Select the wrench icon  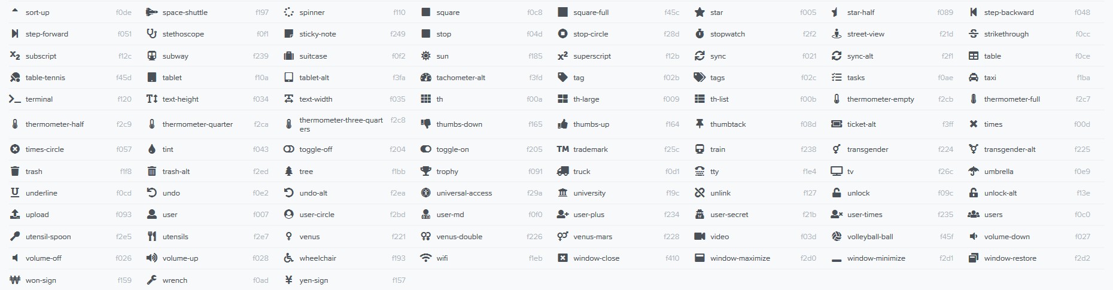click(x=152, y=280)
